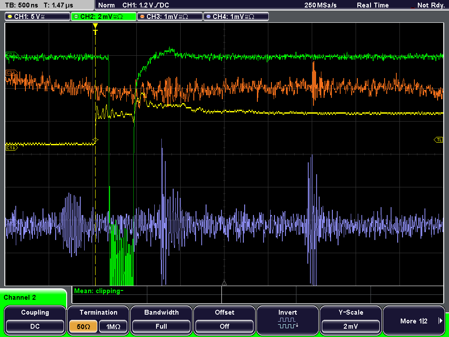Open the Bandwidth Full setting
Screen dimensions: 449x337
pos(161,320)
